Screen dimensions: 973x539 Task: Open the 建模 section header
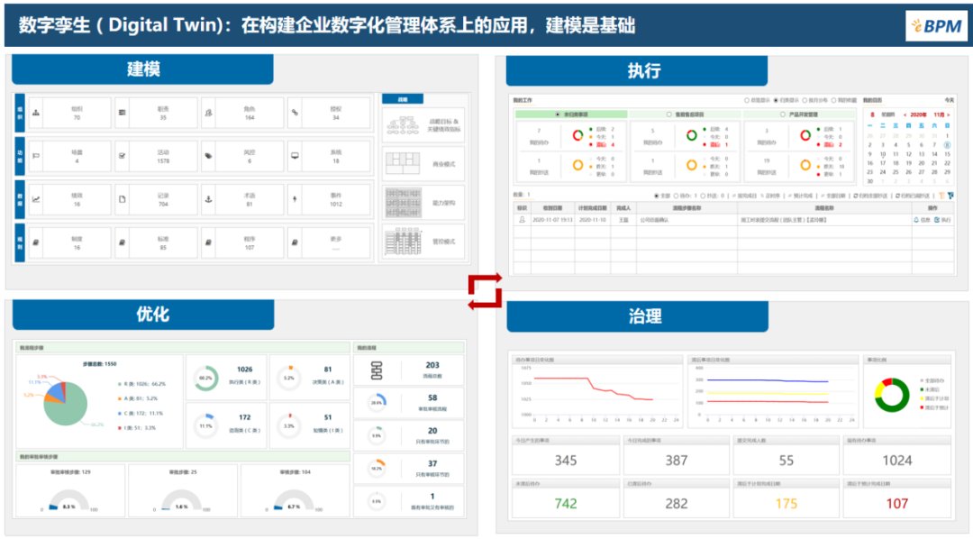click(143, 69)
